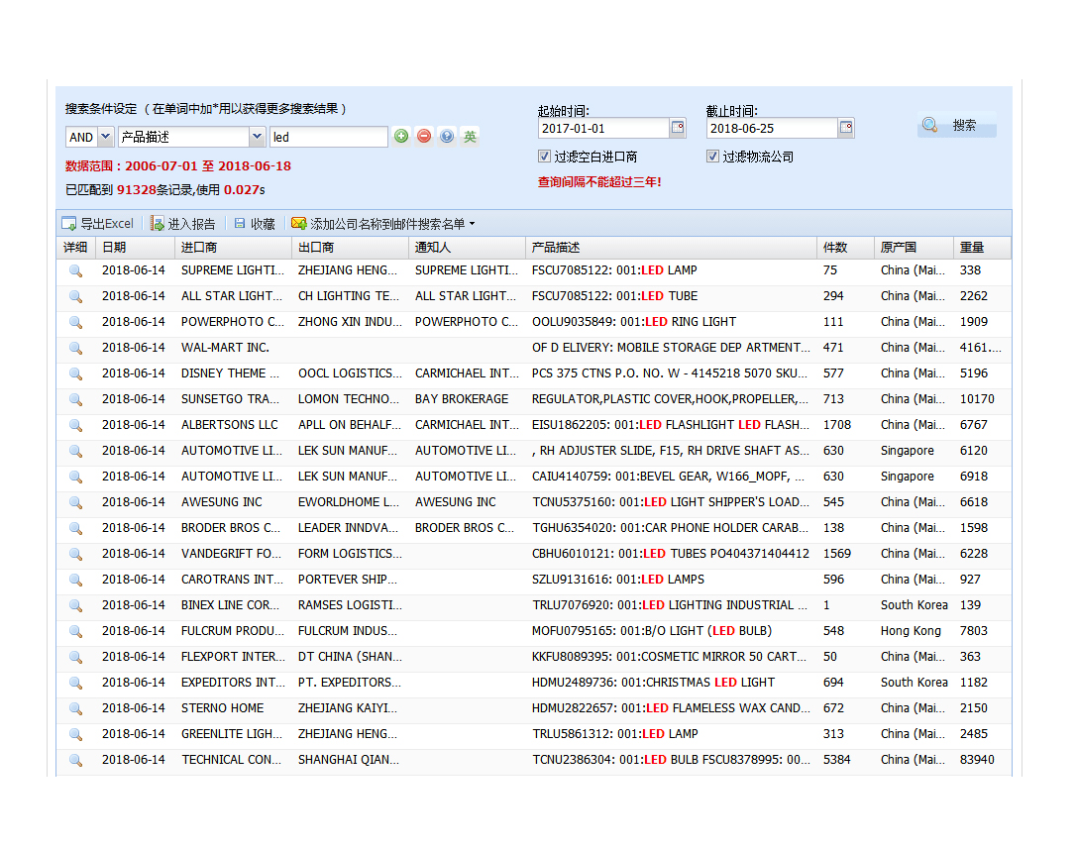This screenshot has height=852, width=1076.
Task: Click the 搜索 search button
Action: (x=956, y=125)
